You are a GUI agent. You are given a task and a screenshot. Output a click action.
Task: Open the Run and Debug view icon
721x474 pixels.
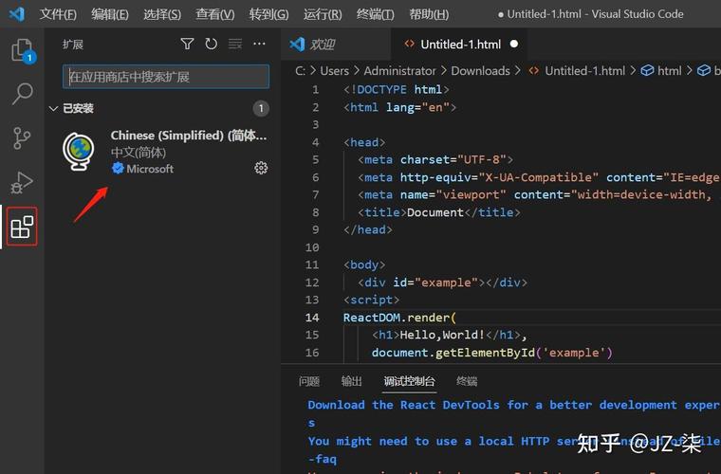[22, 182]
